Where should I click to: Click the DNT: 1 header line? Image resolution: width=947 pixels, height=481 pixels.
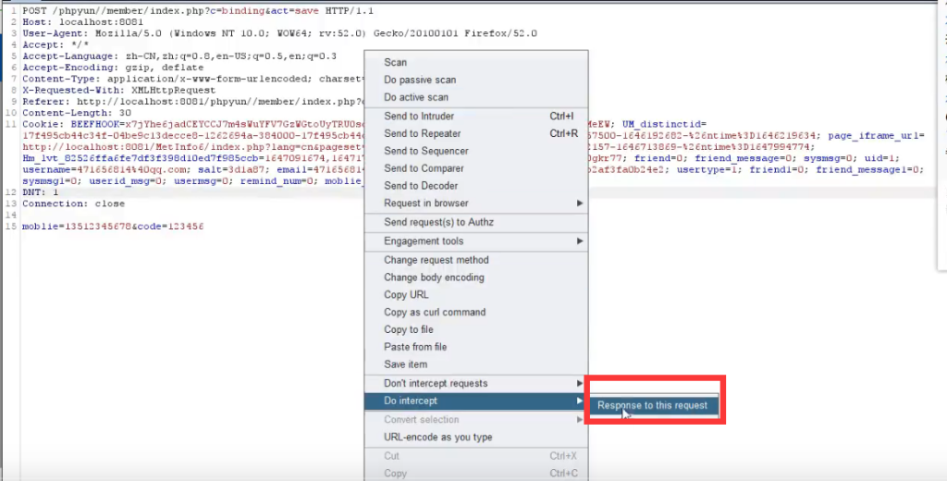41,192
